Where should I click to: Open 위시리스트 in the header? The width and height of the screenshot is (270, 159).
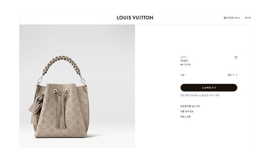[248, 18]
